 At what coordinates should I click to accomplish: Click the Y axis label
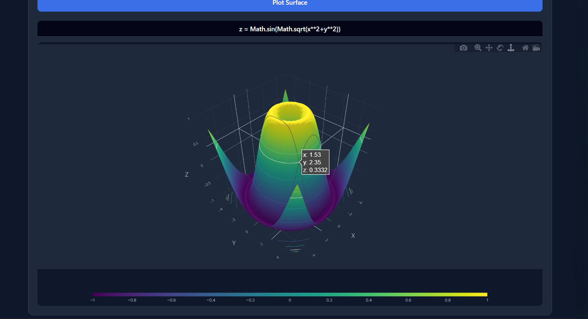(234, 243)
